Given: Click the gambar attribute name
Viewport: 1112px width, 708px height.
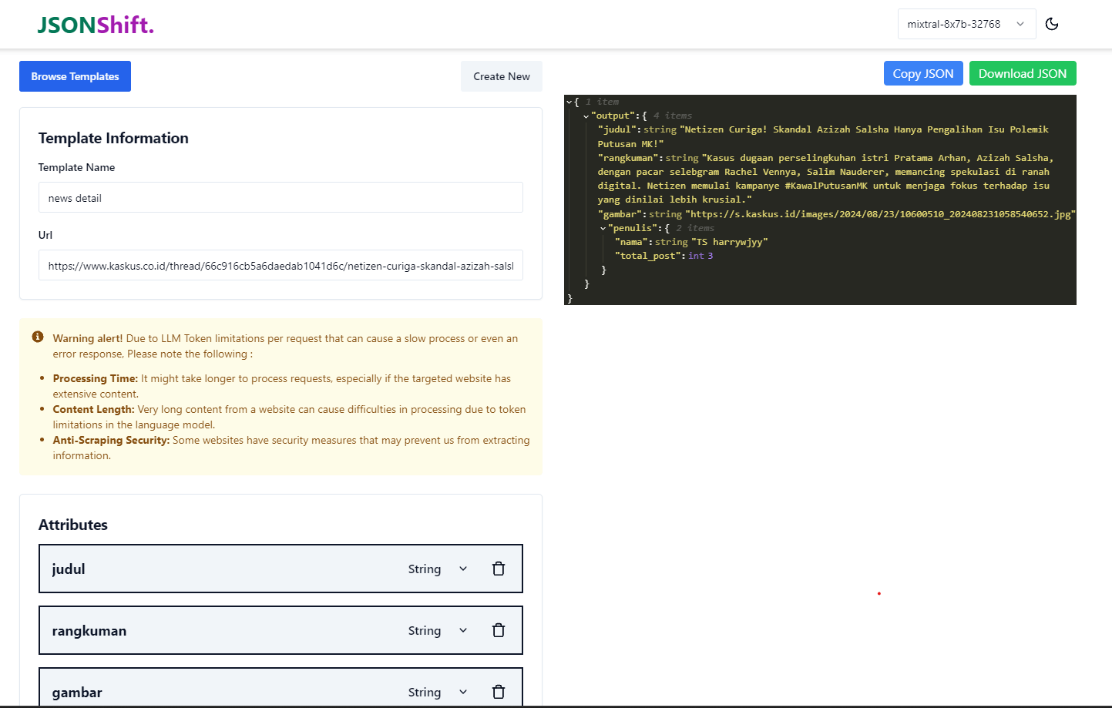Looking at the screenshot, I should [77, 692].
